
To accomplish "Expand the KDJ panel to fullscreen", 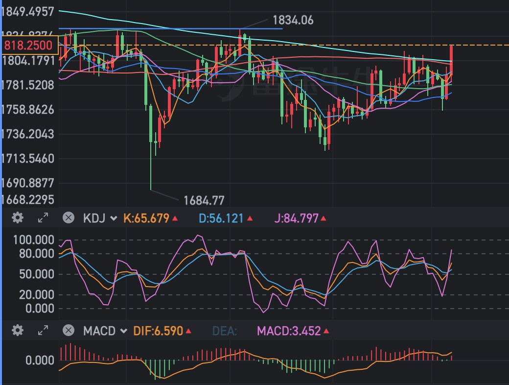I will [43, 217].
